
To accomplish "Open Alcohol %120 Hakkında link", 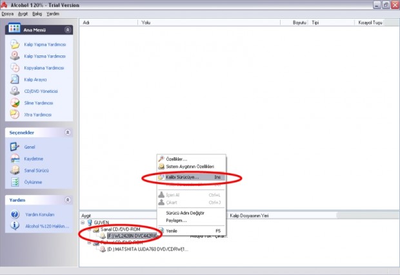I will [47, 226].
